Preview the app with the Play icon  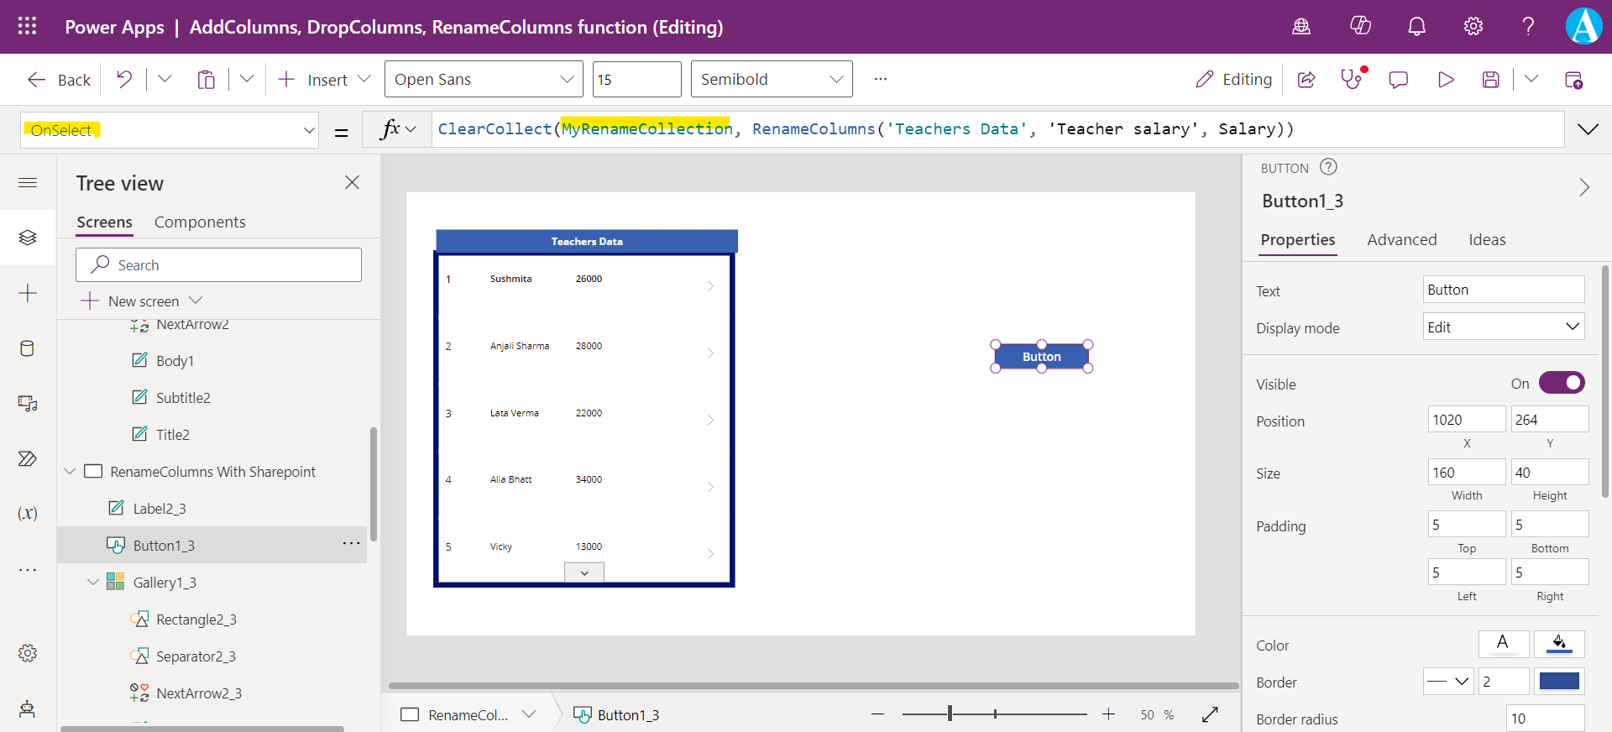1445,80
